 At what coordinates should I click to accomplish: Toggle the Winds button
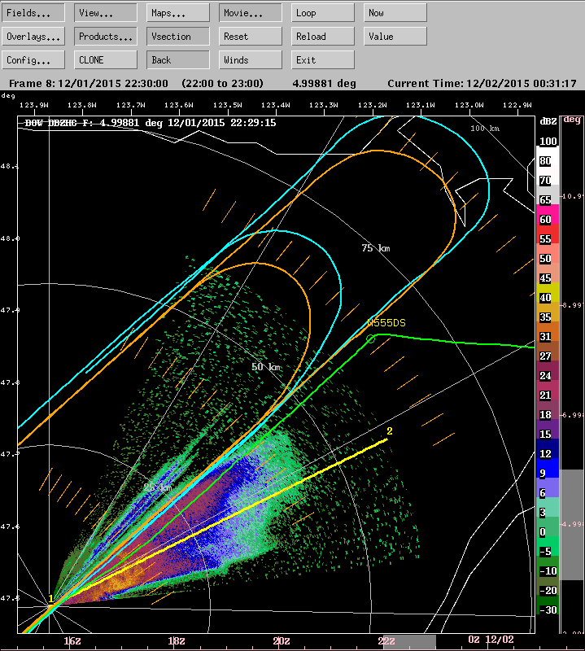(x=251, y=60)
